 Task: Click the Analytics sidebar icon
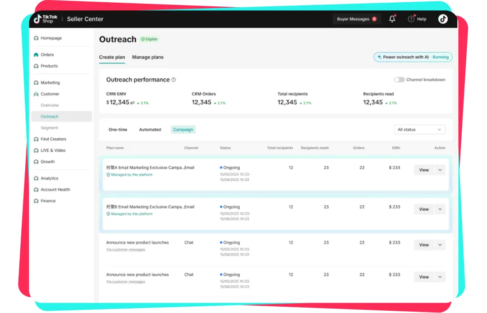(36, 178)
